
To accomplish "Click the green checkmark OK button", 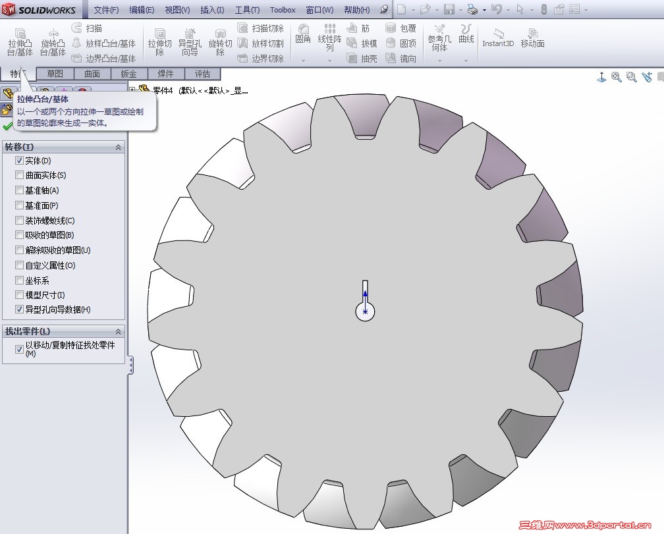I will 7,126.
